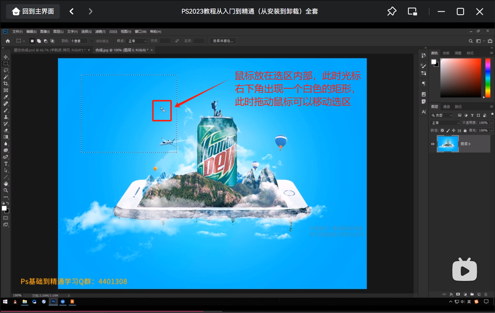Open the 样式 dropdown set to 正常
This screenshot has width=495, height=313.
click(x=137, y=41)
